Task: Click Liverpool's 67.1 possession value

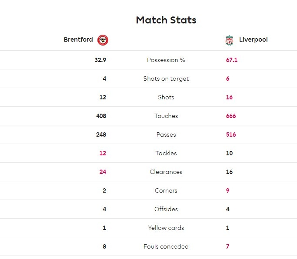Action: click(x=232, y=60)
